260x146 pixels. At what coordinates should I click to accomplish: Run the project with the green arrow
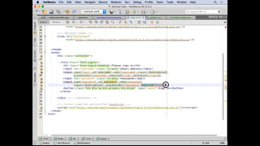point(134,12)
